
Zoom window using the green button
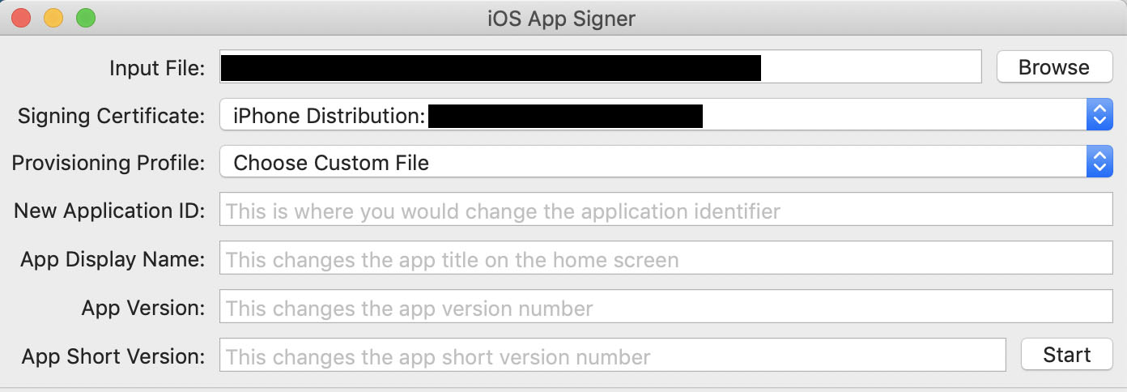coord(85,18)
